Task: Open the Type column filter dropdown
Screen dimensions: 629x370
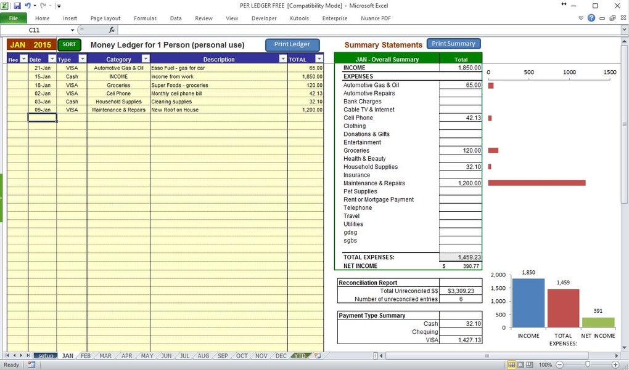Action: [82, 59]
